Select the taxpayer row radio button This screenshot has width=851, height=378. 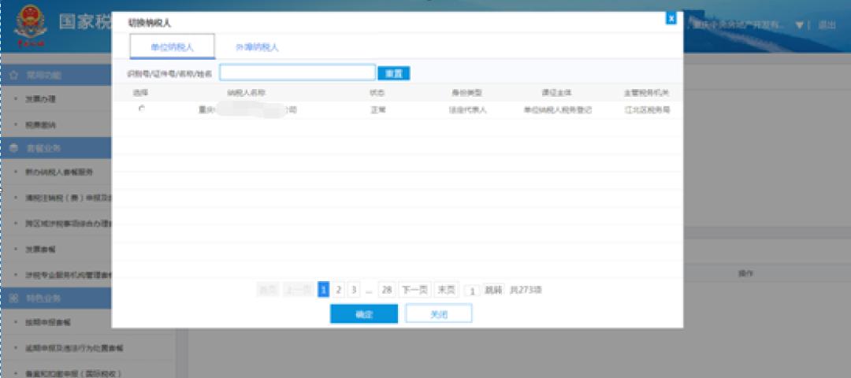point(142,109)
